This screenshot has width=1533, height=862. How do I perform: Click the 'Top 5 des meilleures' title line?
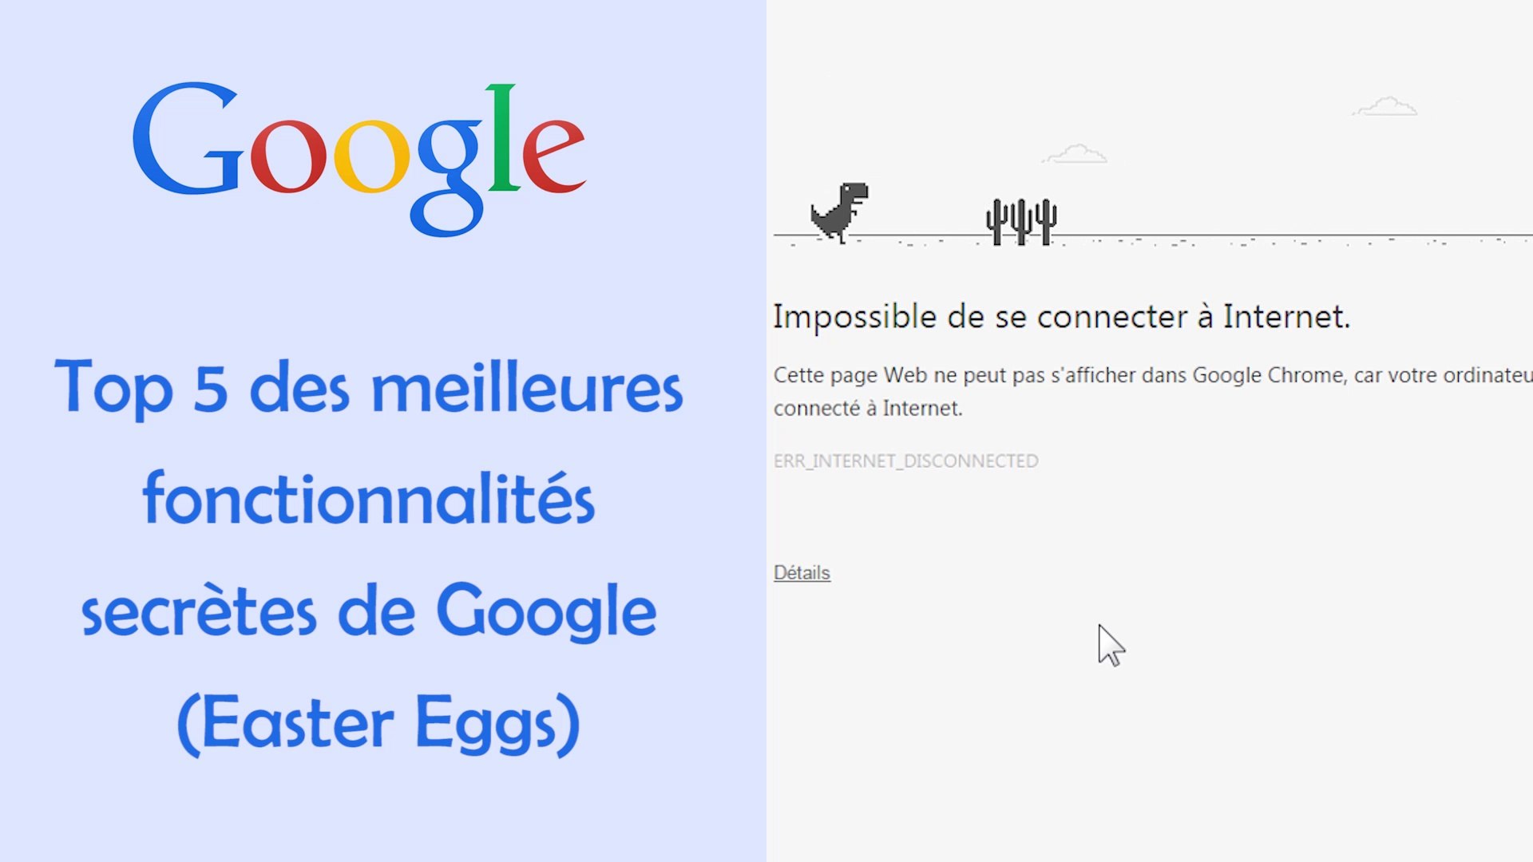pos(368,388)
